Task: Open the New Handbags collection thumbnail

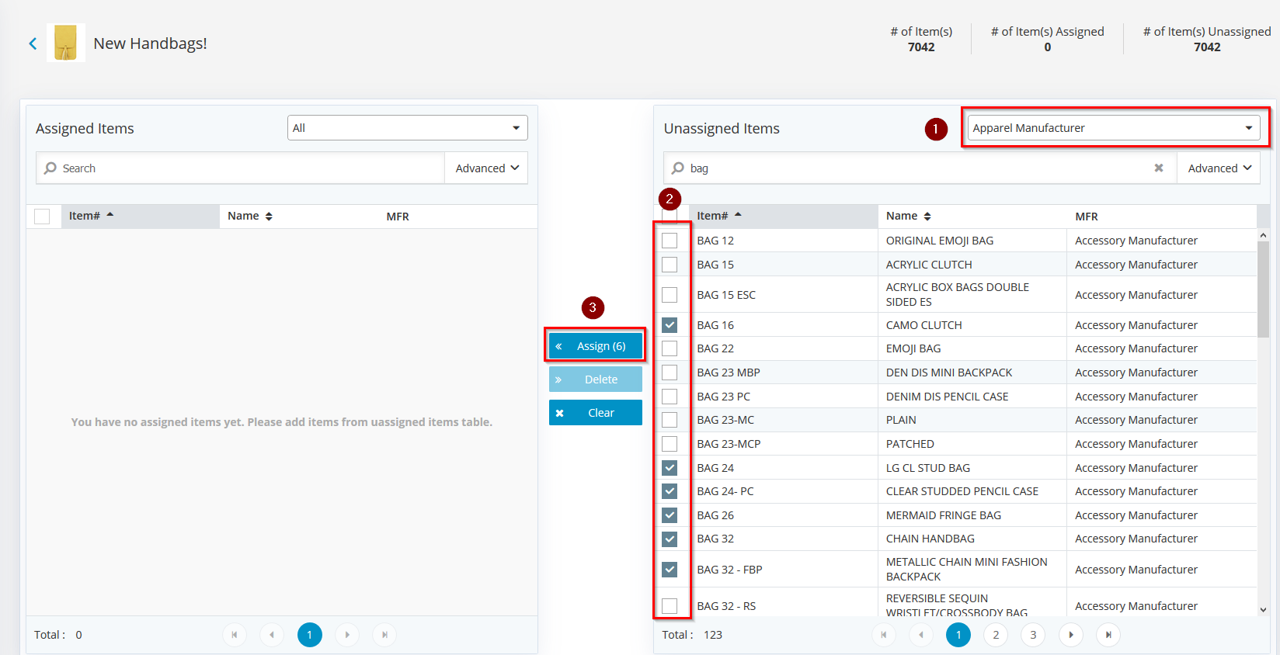Action: point(66,43)
